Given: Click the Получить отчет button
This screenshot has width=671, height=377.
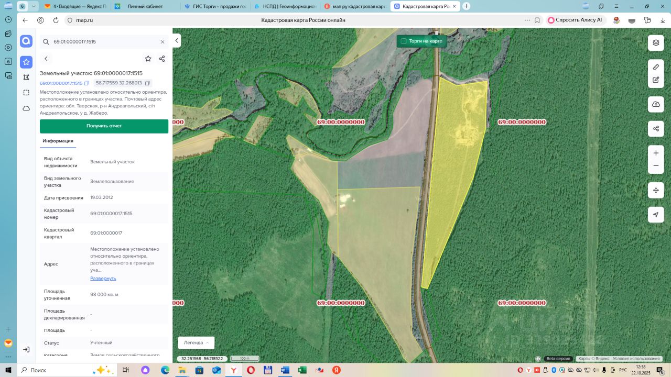Looking at the screenshot, I should (x=104, y=126).
